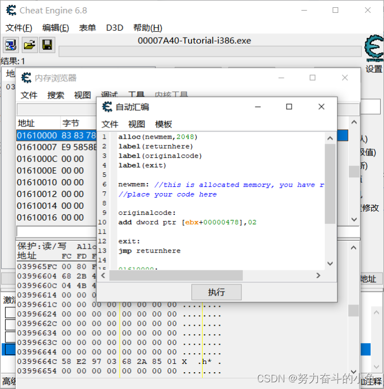Open the 文件 menu in auto assemble window
Viewport: 384px width, 389px height.
110,124
